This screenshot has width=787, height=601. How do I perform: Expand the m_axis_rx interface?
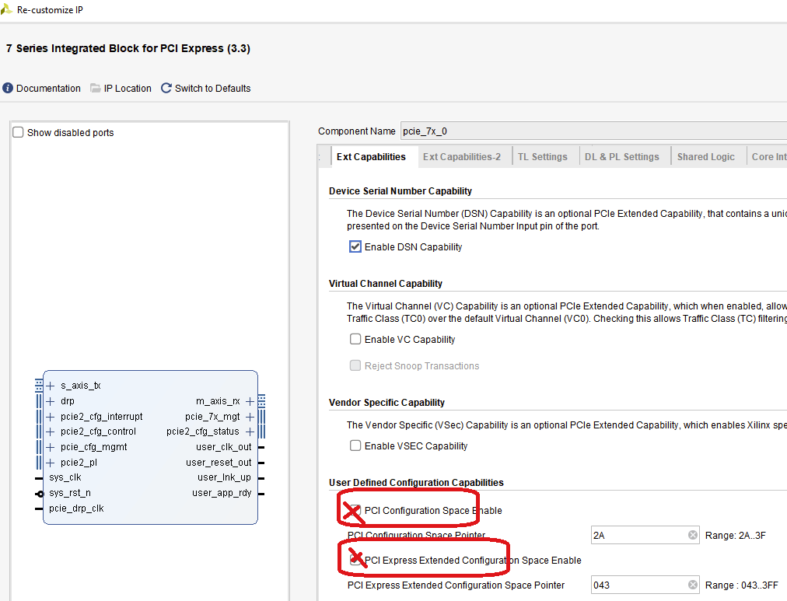tap(250, 401)
